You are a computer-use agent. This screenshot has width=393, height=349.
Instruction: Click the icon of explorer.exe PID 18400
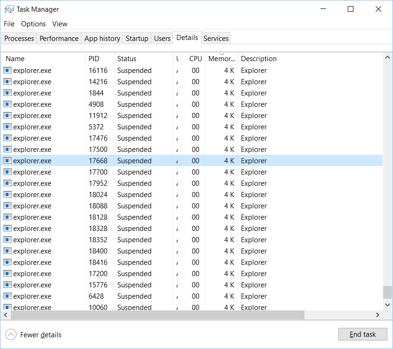click(8, 251)
